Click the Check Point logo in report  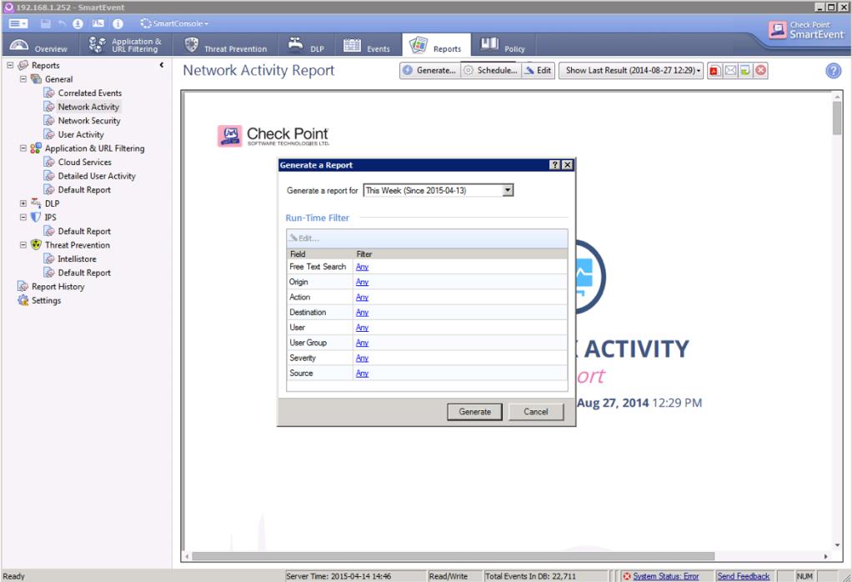pyautogui.click(x=273, y=136)
